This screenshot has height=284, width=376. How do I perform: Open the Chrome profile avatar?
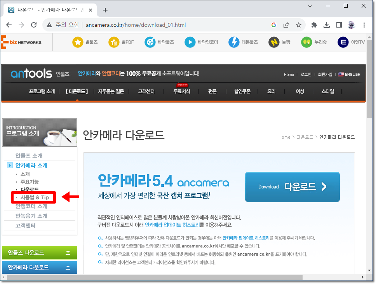352,25
